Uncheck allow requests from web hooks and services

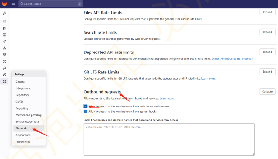click(x=85, y=106)
